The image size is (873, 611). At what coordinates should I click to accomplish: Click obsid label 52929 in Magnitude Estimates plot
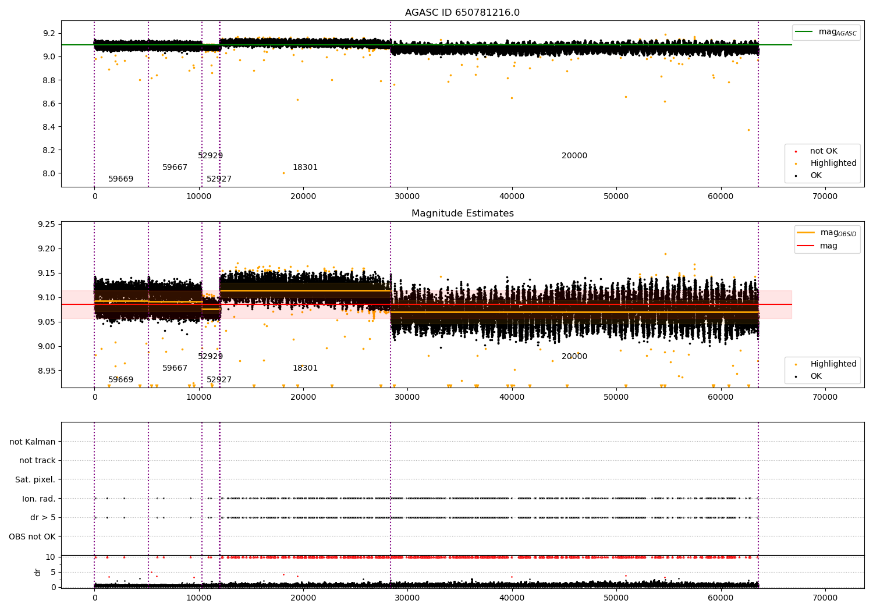tap(211, 357)
